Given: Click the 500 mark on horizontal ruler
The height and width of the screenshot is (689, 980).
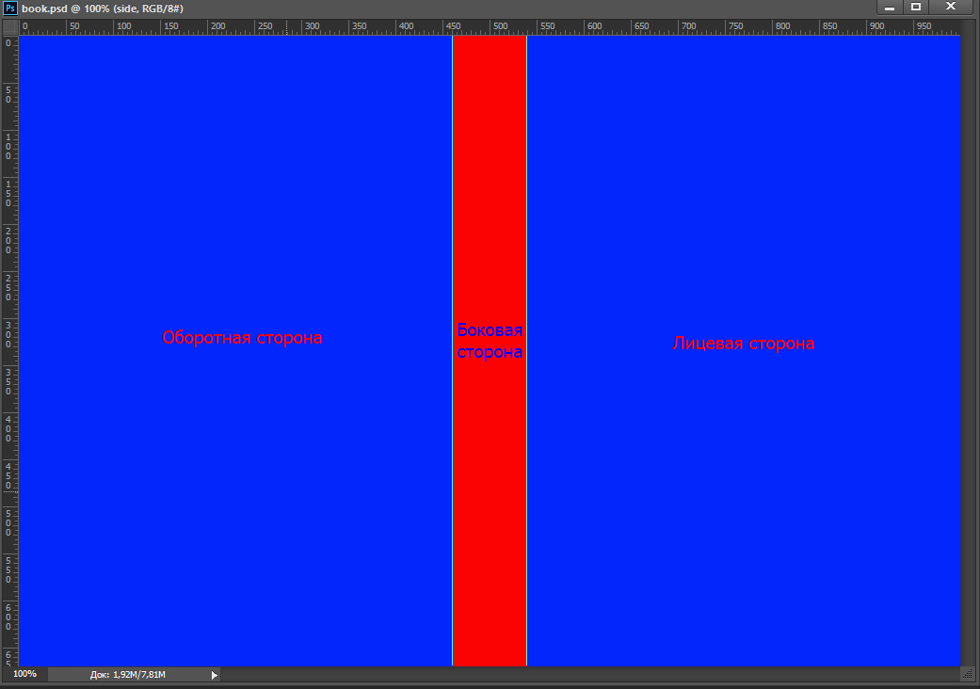Looking at the screenshot, I should tap(499, 27).
